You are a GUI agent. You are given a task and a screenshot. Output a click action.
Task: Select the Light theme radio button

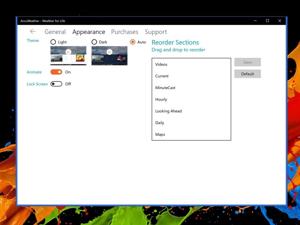coord(52,42)
